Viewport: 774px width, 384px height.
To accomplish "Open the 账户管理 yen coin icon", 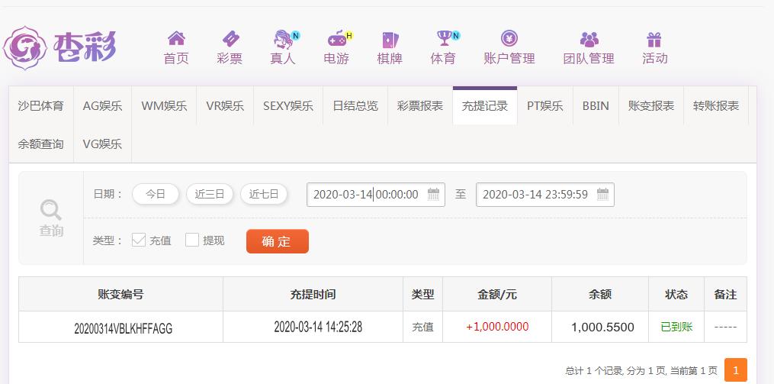I will click(509, 38).
